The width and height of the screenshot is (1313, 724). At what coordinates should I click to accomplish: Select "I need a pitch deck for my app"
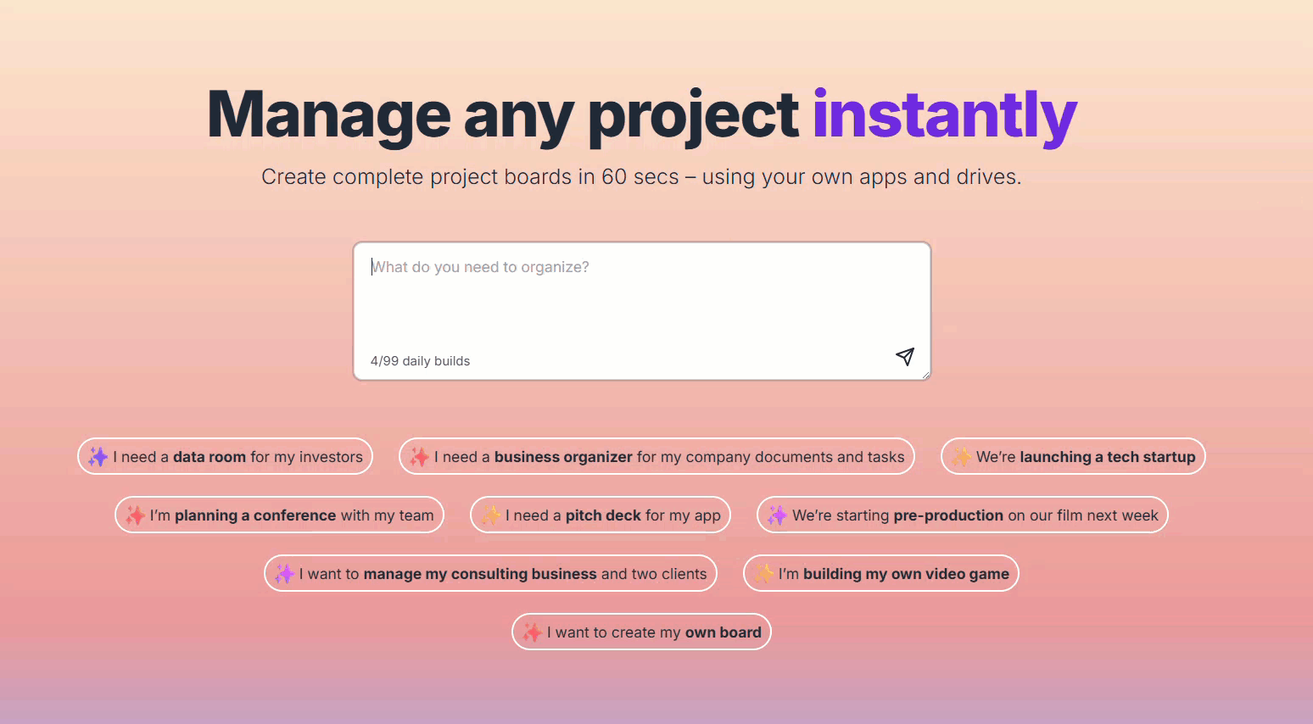point(612,515)
